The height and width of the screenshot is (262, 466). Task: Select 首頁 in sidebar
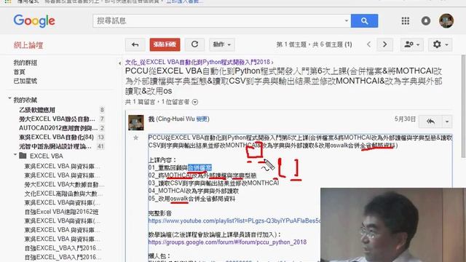pyautogui.click(x=20, y=72)
